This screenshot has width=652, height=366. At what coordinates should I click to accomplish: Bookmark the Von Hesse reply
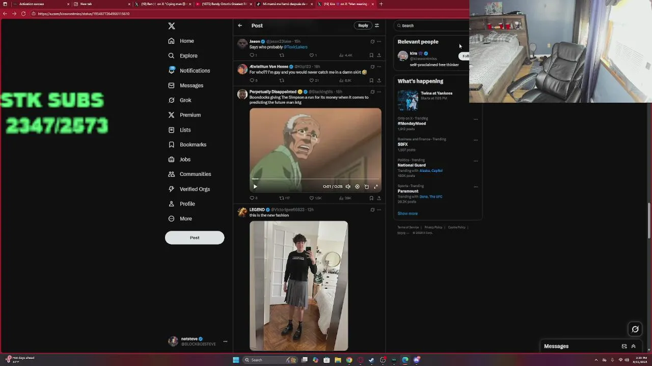pyautogui.click(x=371, y=80)
